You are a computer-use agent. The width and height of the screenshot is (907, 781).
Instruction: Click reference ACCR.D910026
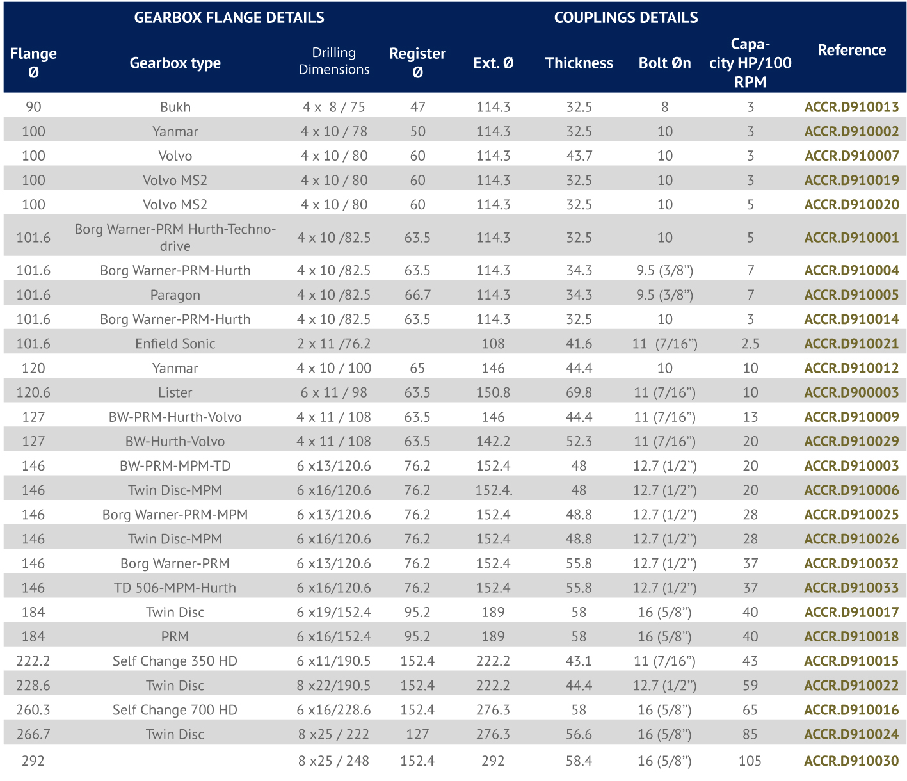pyautogui.click(x=852, y=538)
